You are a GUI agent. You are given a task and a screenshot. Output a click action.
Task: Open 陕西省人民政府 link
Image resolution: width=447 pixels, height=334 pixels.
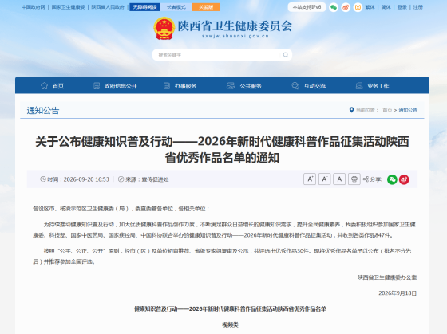(x=108, y=7)
